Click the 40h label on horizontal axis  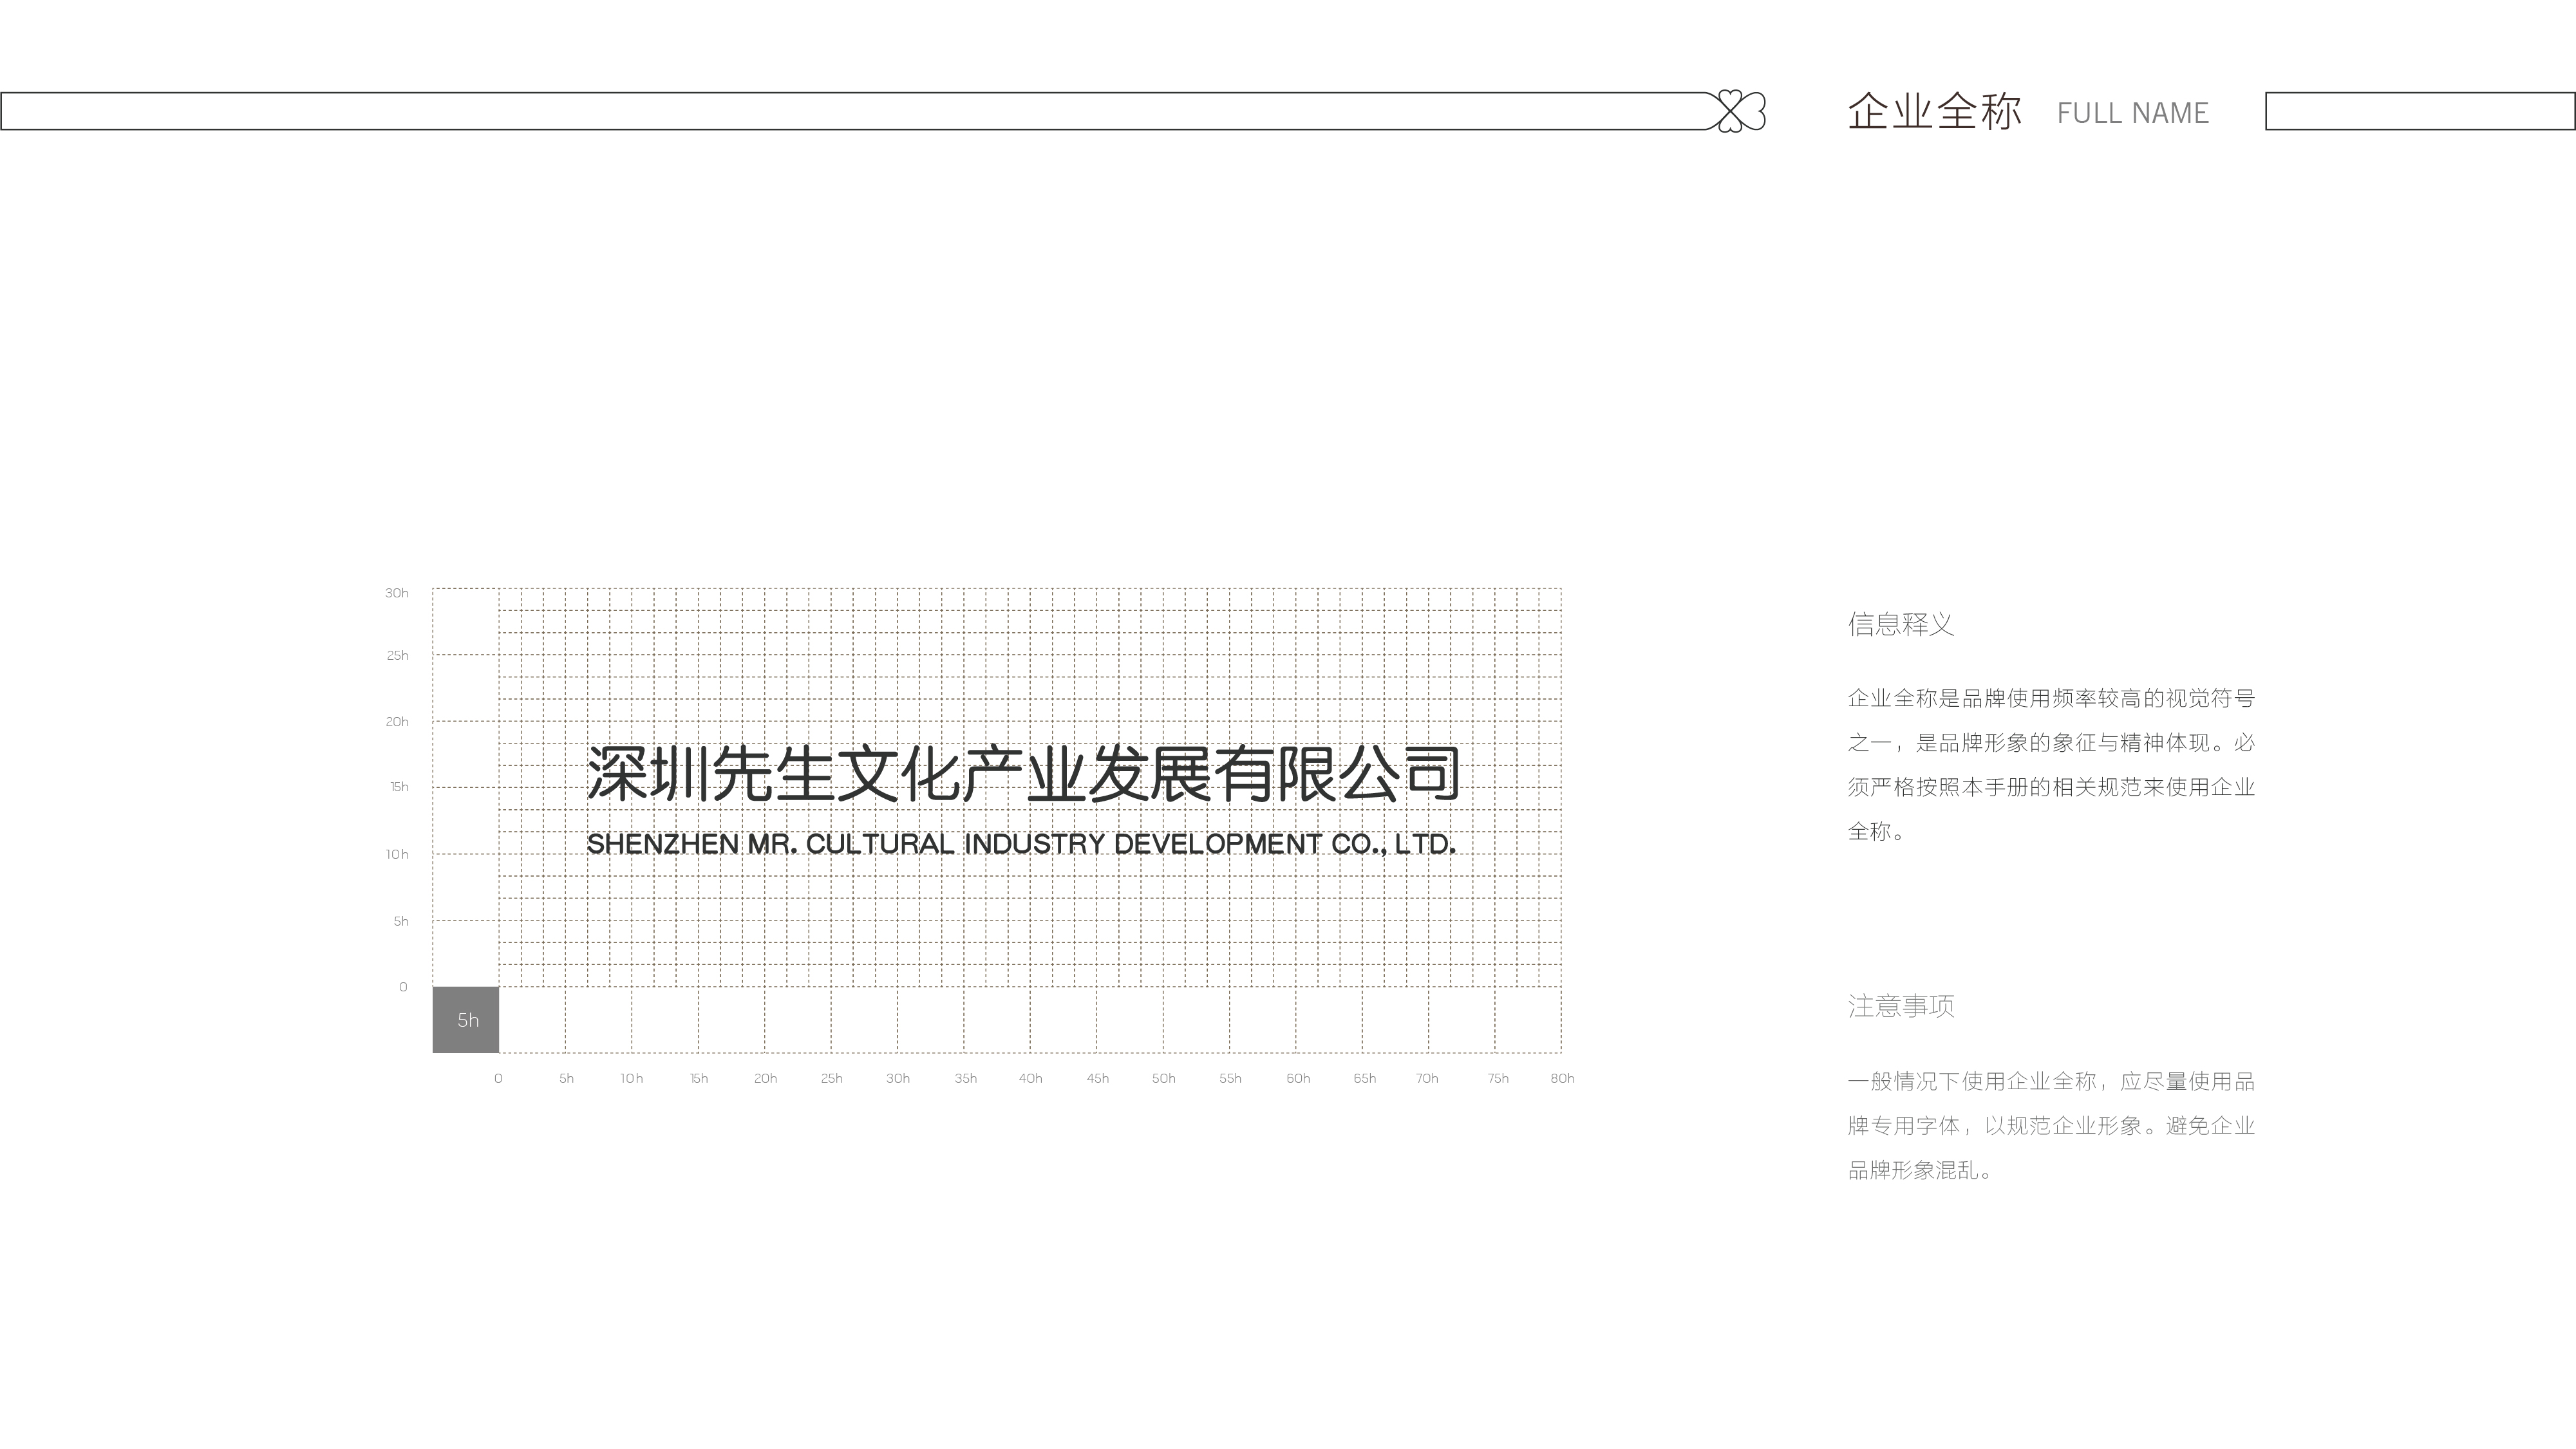[x=1030, y=1078]
